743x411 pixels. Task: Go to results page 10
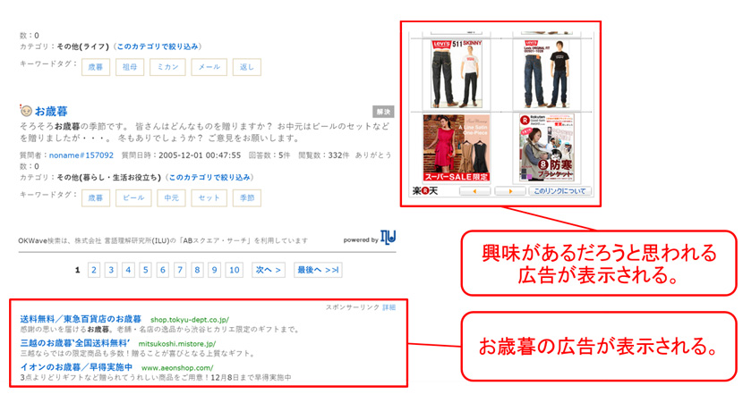(x=234, y=270)
